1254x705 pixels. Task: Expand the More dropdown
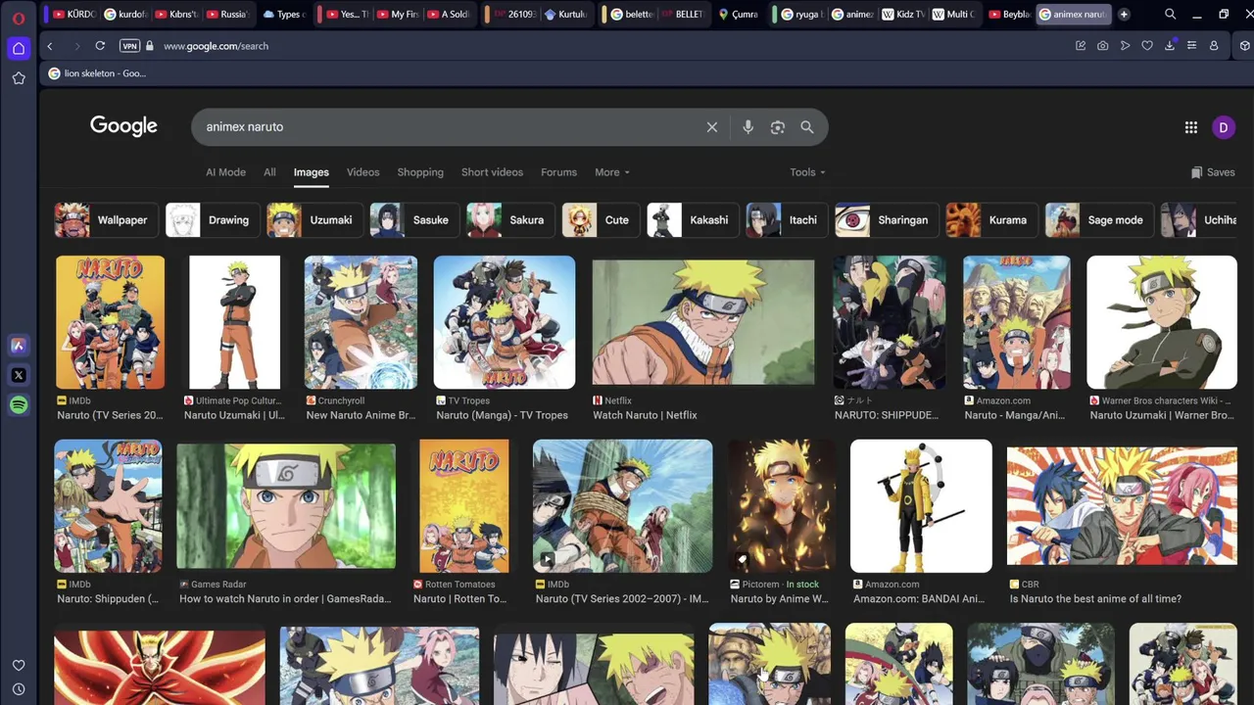[612, 172]
